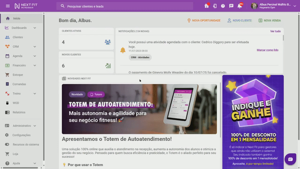The image size is (300, 169).
Task: Click the Novidades Next Fit news icon
Action: pyautogui.click(x=64, y=78)
